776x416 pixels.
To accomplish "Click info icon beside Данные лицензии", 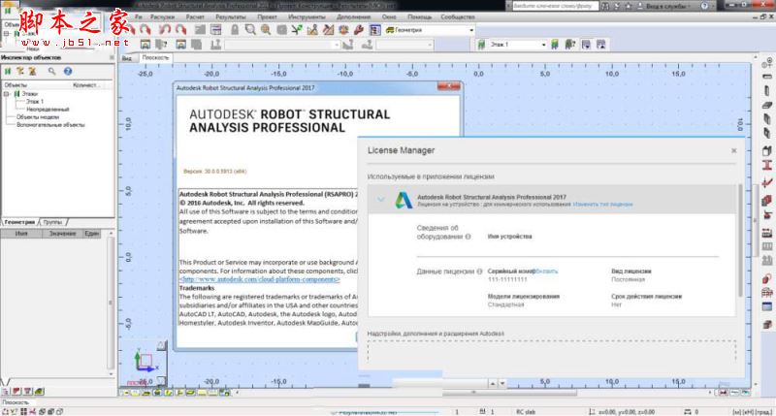I will [x=479, y=272].
